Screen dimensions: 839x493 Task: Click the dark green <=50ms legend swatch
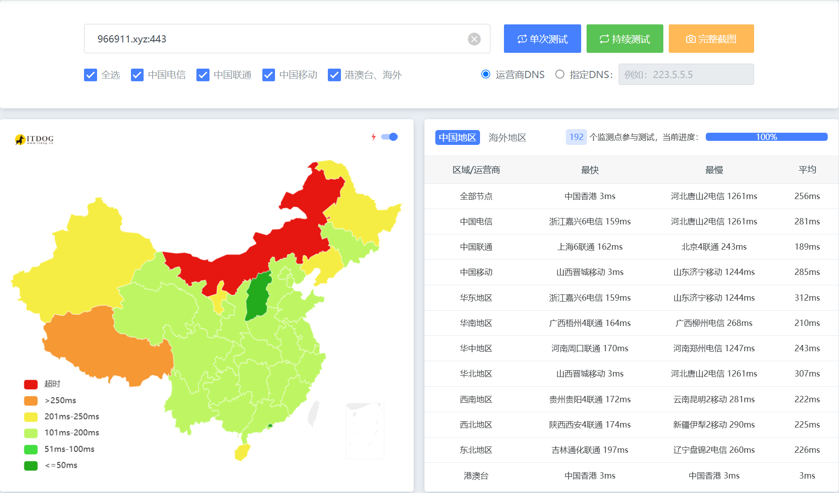tap(31, 465)
